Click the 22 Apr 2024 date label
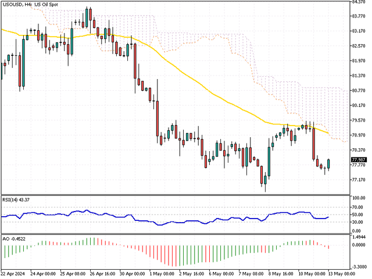Screen dimensions: 372x279 [x=13, y=274]
